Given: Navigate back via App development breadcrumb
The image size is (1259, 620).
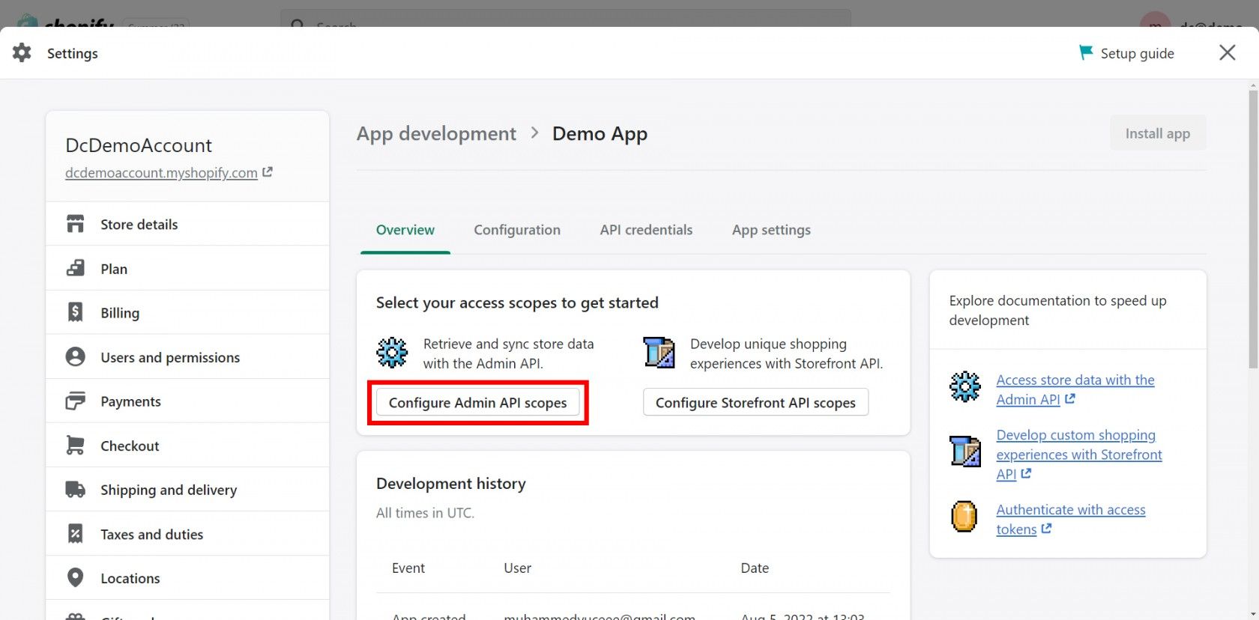Looking at the screenshot, I should pos(436,133).
